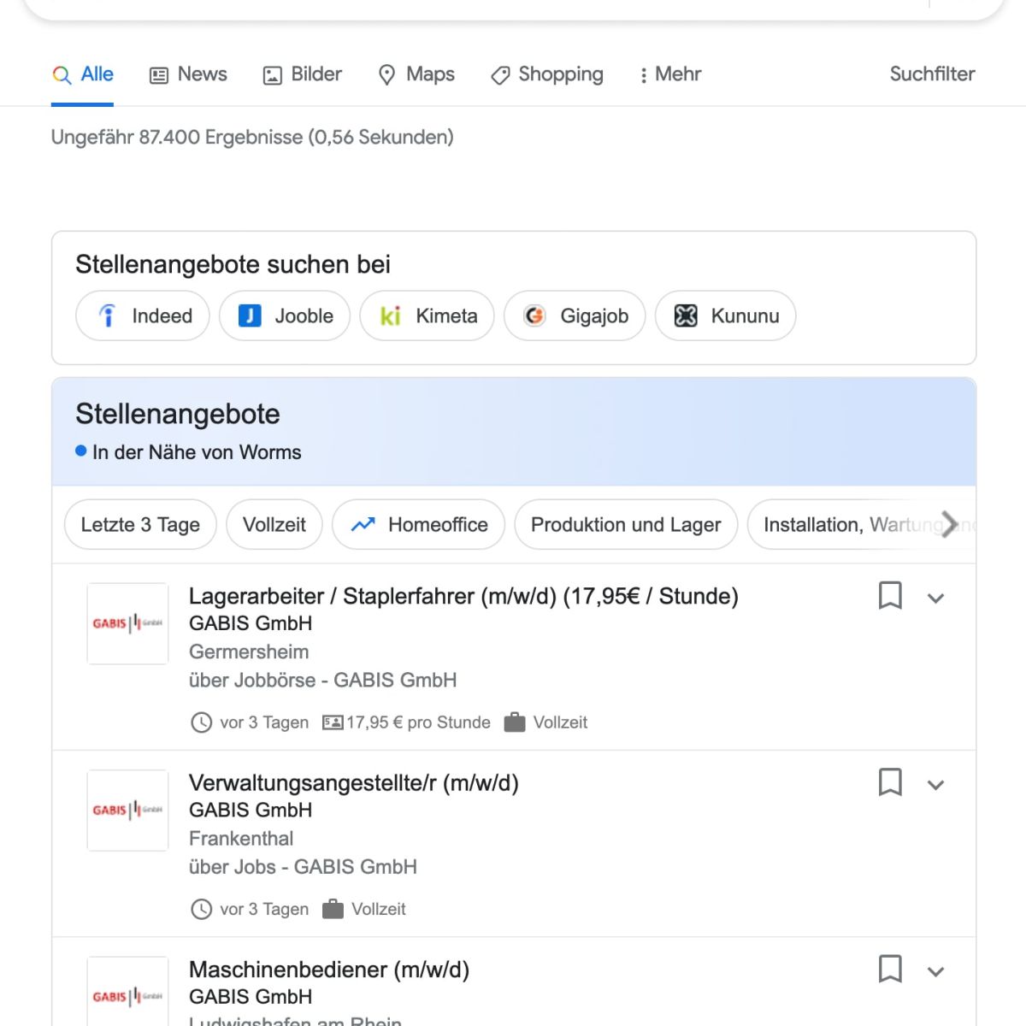Expand the Lagerarbeiter / Staplerfahrer job listing
The image size is (1026, 1026).
click(936, 598)
